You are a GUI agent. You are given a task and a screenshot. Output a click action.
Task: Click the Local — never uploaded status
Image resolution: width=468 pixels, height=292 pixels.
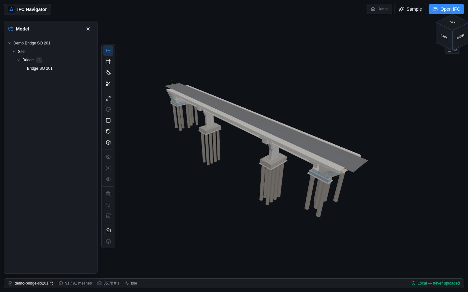pyautogui.click(x=435, y=283)
